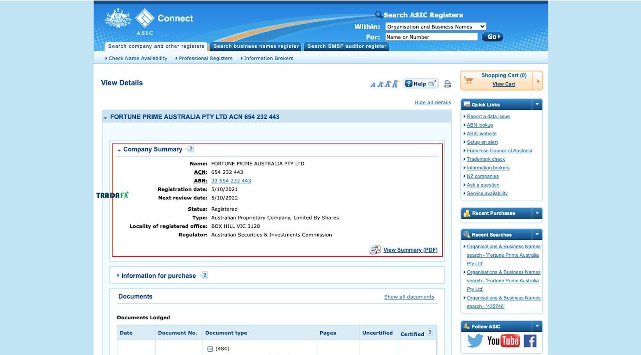
Task: Click the help icon beside Certified column
Action: point(429,333)
